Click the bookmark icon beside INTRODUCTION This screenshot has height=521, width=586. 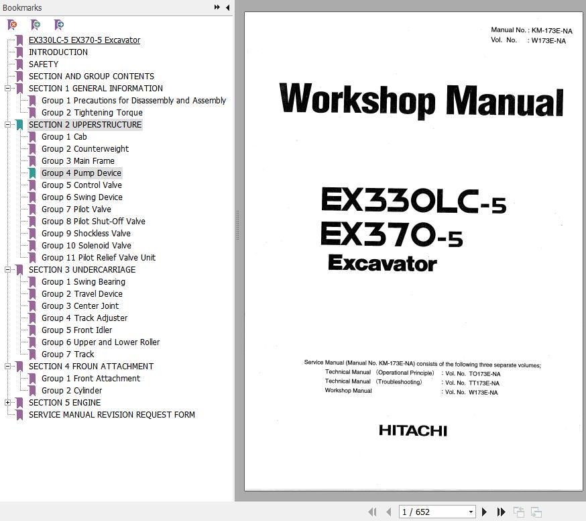(20, 52)
